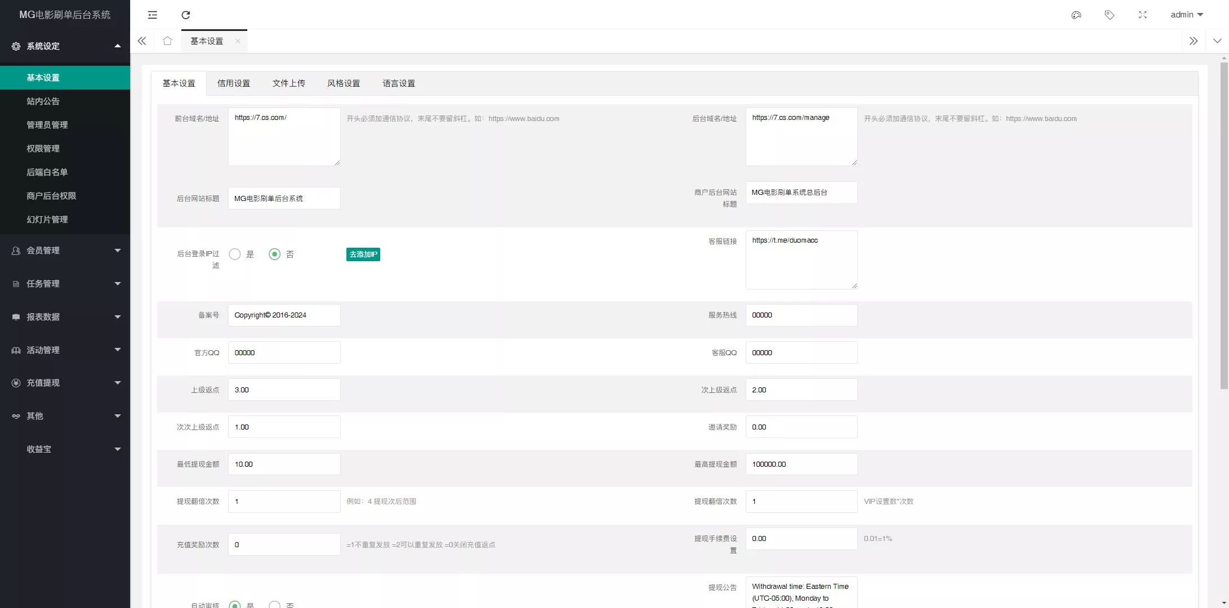Select 否 for 后台登录IP过滤
Viewport: 1229px width, 608px height.
[274, 254]
